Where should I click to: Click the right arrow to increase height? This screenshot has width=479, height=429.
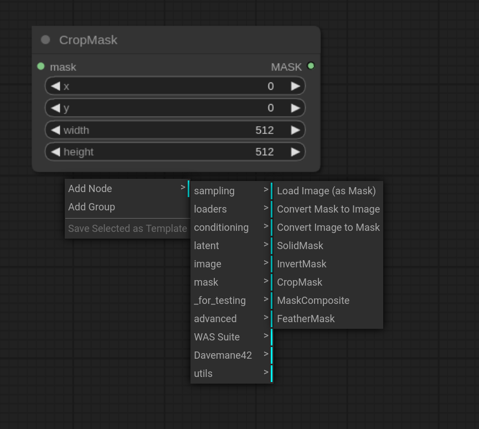(x=296, y=152)
